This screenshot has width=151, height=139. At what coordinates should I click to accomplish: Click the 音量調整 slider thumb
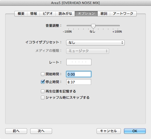(x=93, y=26)
